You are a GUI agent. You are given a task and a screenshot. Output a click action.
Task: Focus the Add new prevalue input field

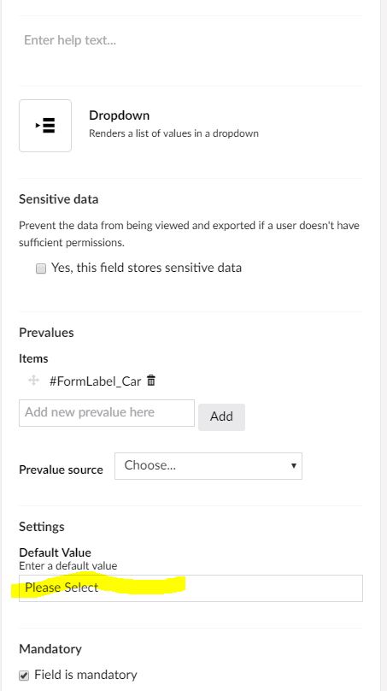tap(107, 413)
